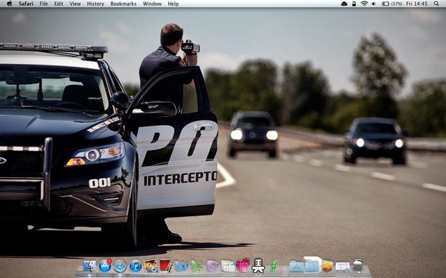Image resolution: width=446 pixels, height=278 pixels.
Task: Launch The Sims green plumbob icon
Action: (273, 266)
